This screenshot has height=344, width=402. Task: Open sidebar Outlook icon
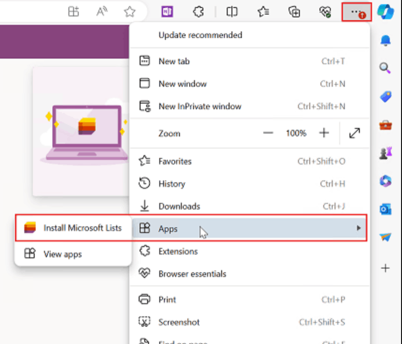386,209
